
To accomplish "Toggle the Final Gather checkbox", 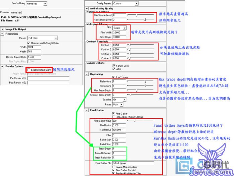I will (x=113, y=114).
